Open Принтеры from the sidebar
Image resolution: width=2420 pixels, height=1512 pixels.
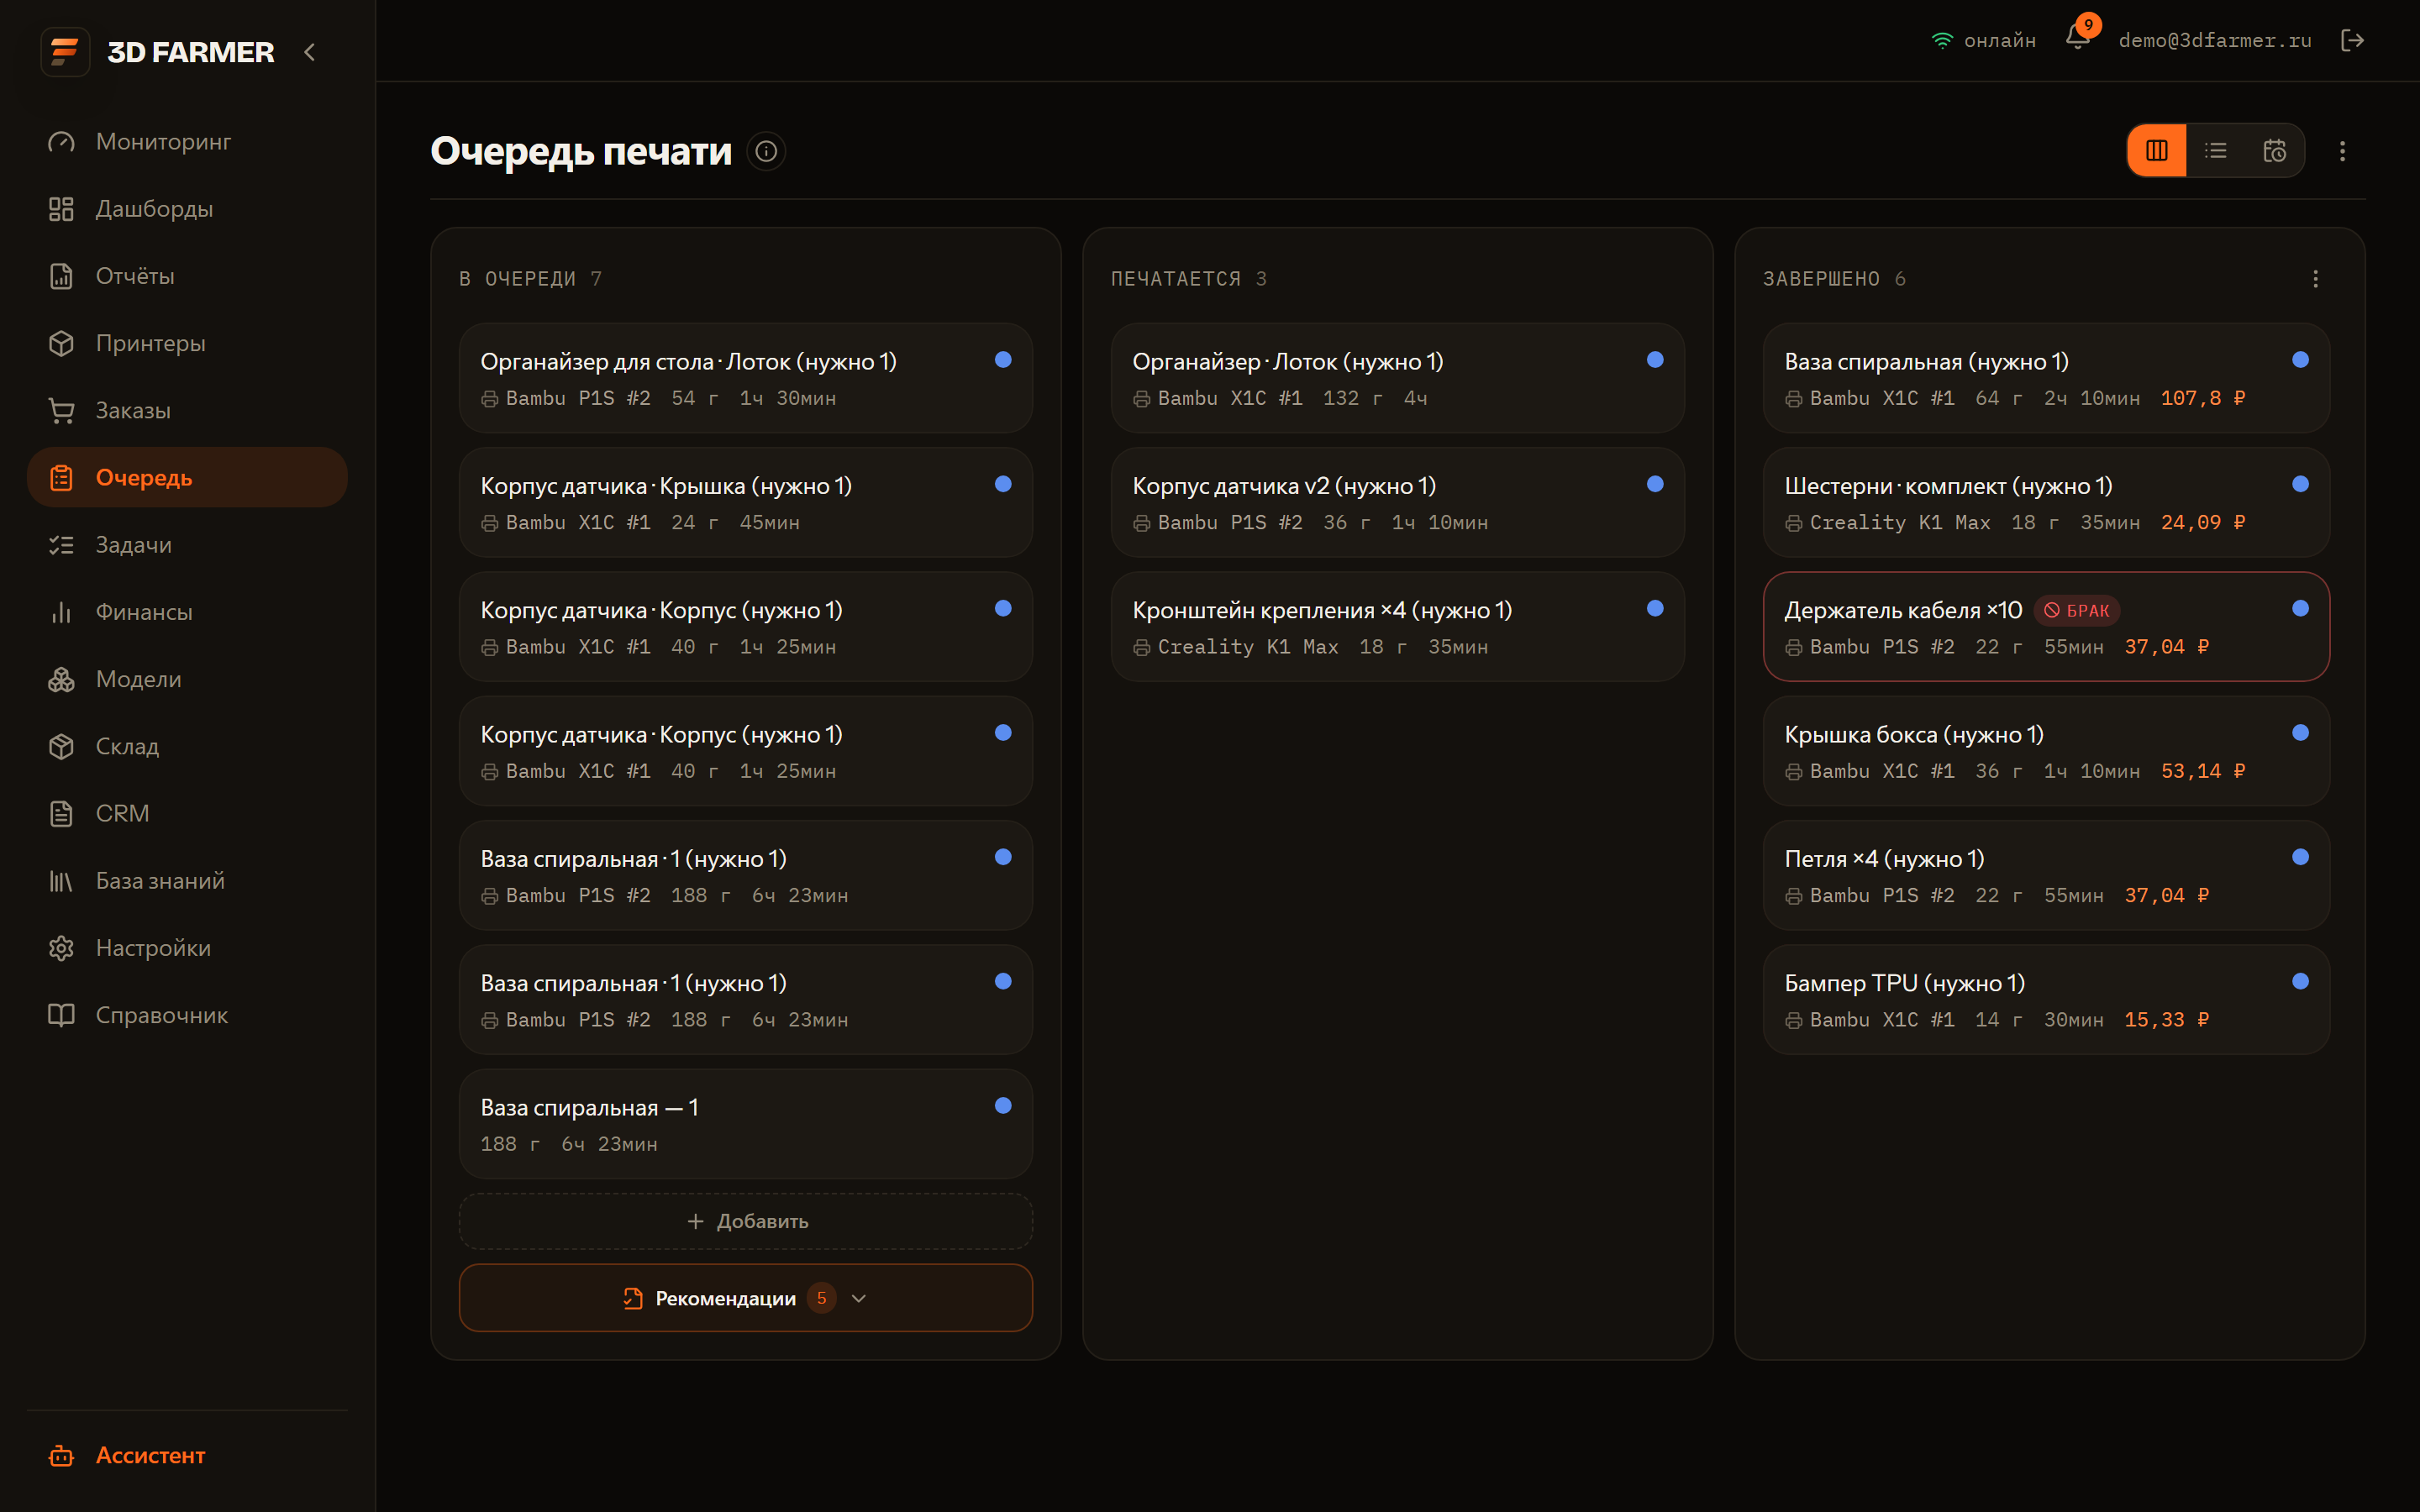click(x=187, y=343)
